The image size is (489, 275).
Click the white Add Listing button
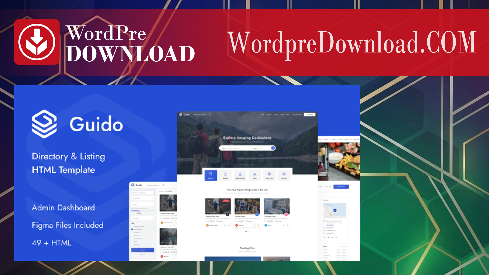pyautogui.click(x=309, y=115)
